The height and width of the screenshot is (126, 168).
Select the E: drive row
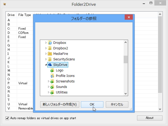(x=19, y=37)
